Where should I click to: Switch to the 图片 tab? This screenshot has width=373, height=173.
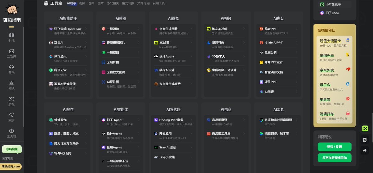point(100,3)
